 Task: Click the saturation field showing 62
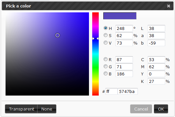pos(124,35)
